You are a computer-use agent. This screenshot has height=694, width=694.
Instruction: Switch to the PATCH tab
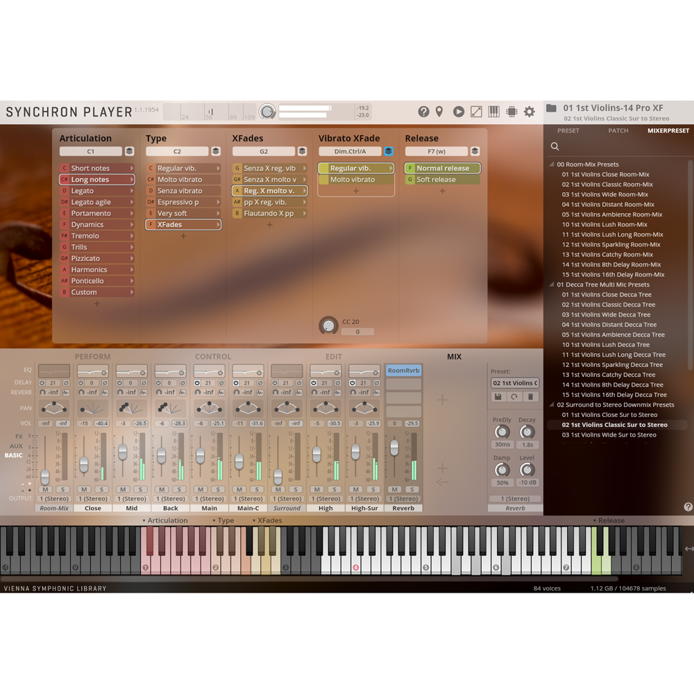click(618, 130)
